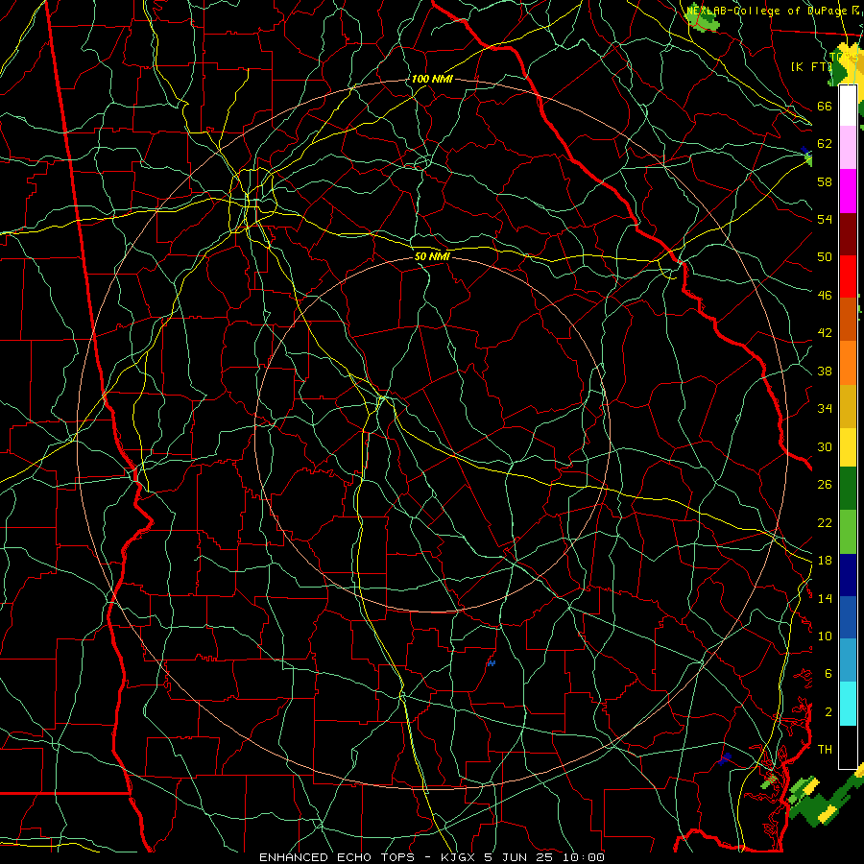Click the "100 NMI" range ring label
The height and width of the screenshot is (864, 864).
coord(432,79)
